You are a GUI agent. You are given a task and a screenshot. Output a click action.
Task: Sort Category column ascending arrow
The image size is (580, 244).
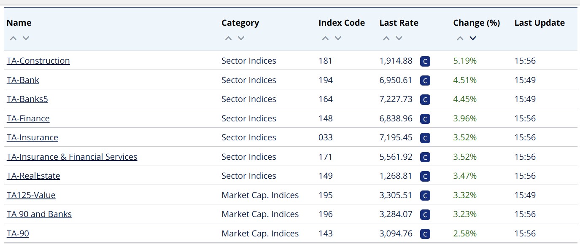(x=228, y=38)
